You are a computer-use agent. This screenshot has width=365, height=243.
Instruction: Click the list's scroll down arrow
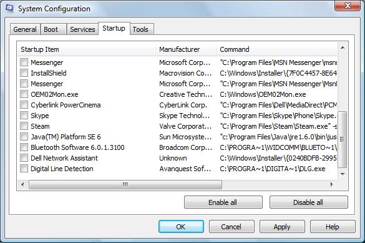coord(343,174)
